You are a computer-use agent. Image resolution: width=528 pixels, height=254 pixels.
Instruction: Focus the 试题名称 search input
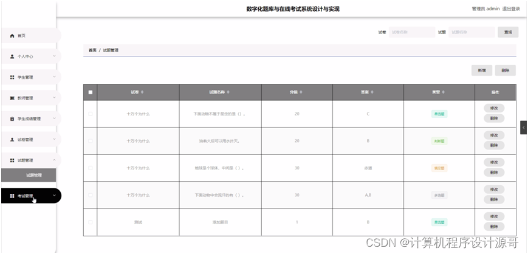[x=471, y=32]
